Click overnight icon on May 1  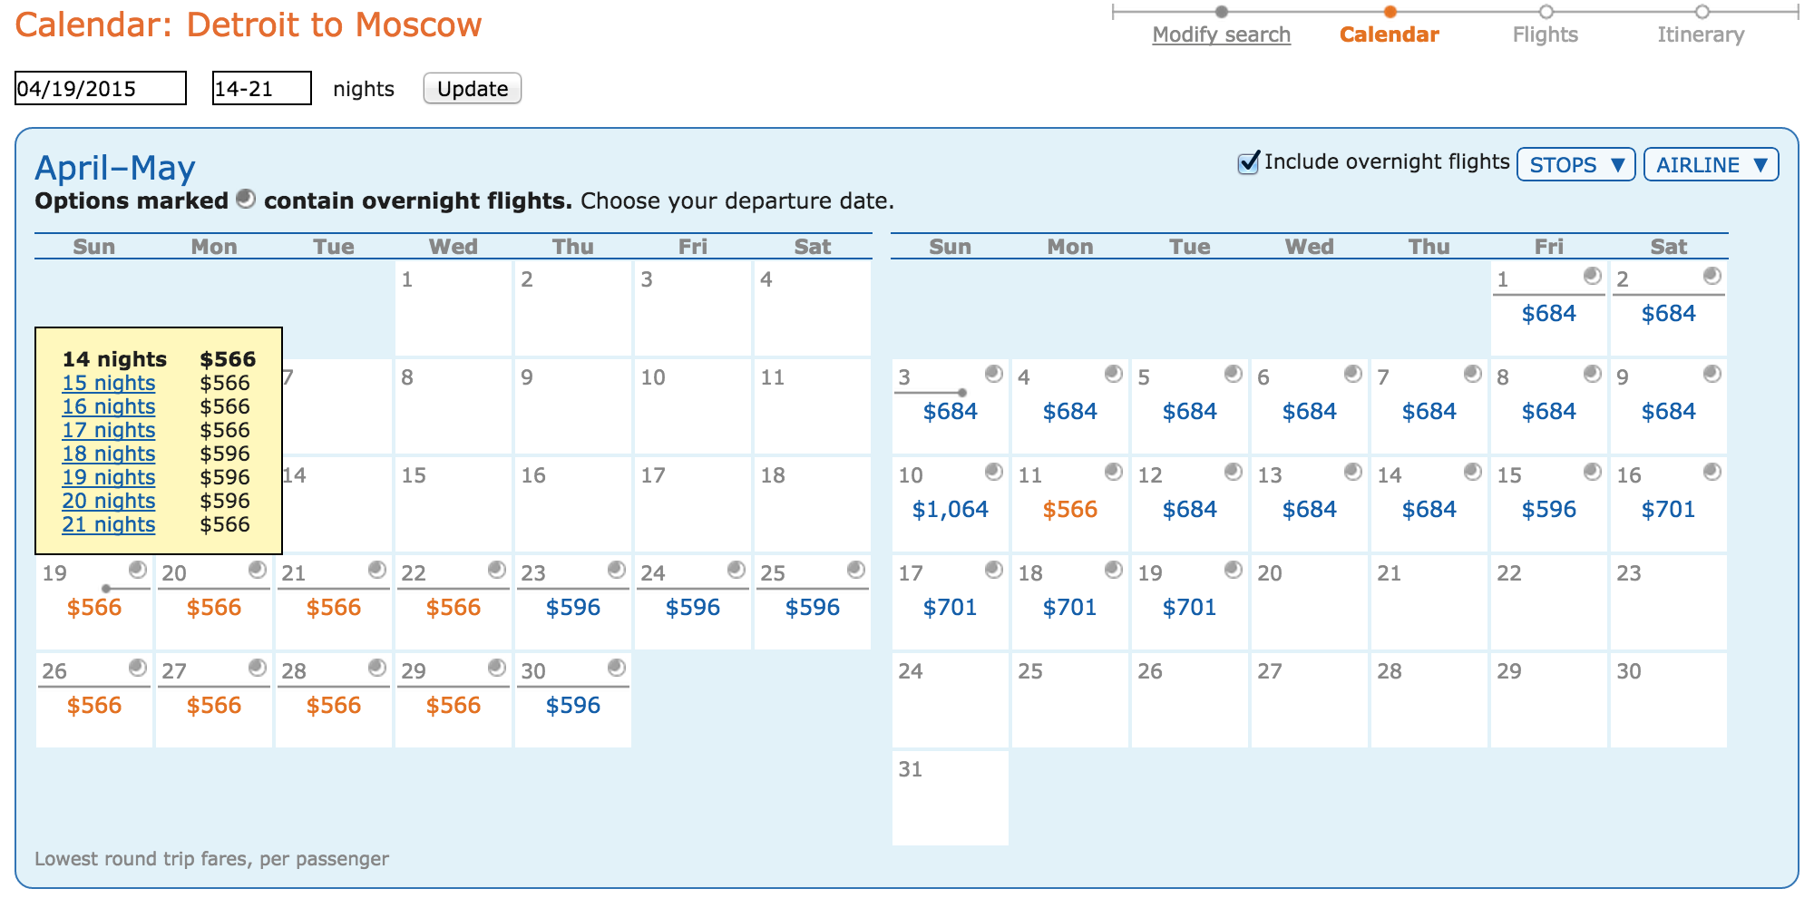pyautogui.click(x=1593, y=276)
